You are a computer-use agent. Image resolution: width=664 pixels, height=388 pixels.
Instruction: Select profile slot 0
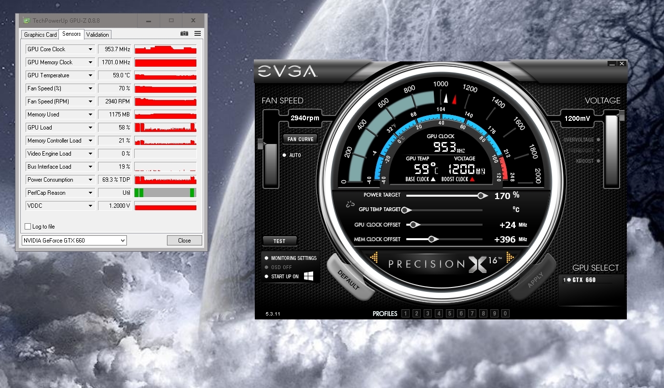pos(505,314)
